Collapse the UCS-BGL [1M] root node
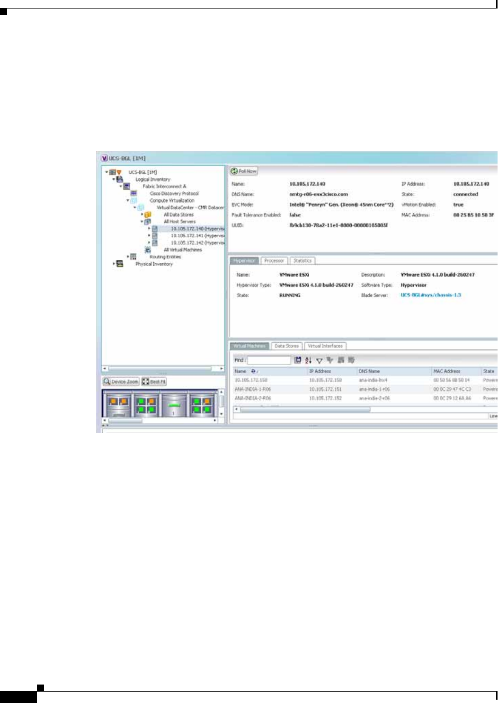The image size is (498, 703). click(x=107, y=172)
